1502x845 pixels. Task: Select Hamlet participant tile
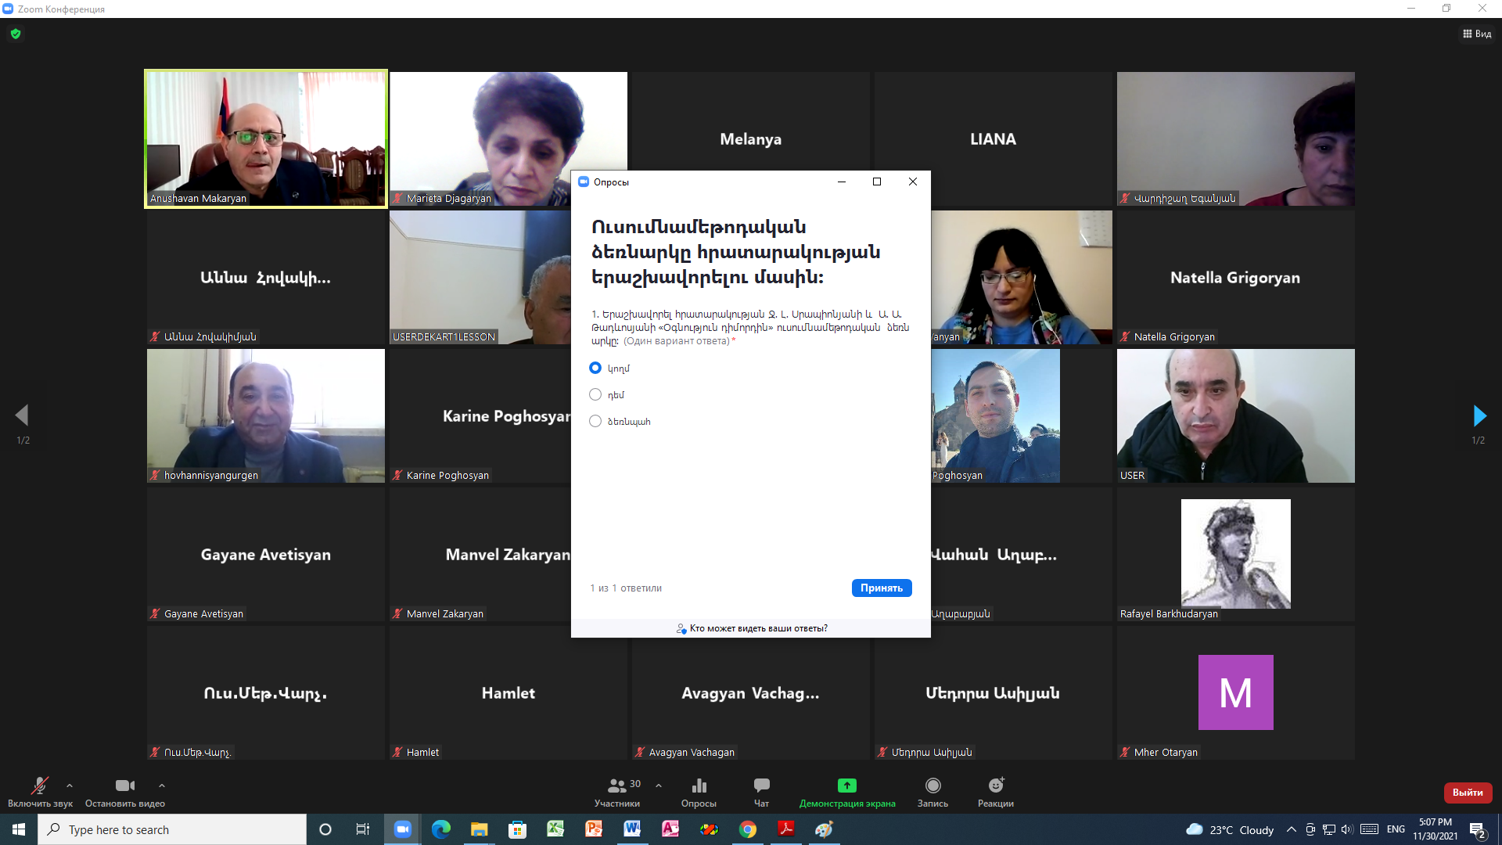pyautogui.click(x=508, y=692)
